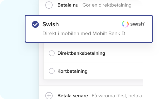Screen dimensions: 160x99
Task: Click the swish wordmark in the logo
Action: 138,24
